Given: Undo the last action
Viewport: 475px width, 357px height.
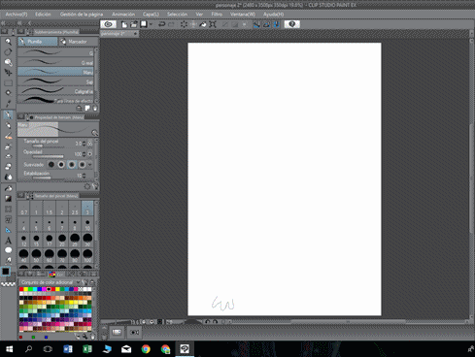Looking at the screenshot, I should (161, 24).
